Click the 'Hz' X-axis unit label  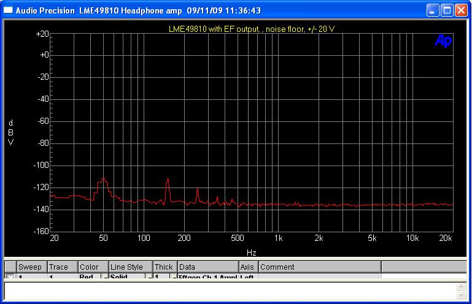tap(252, 253)
